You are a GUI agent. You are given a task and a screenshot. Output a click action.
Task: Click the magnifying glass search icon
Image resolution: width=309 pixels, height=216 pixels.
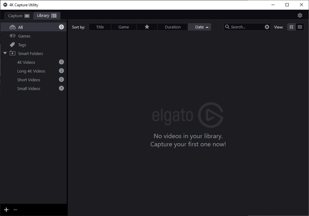pos(227,27)
